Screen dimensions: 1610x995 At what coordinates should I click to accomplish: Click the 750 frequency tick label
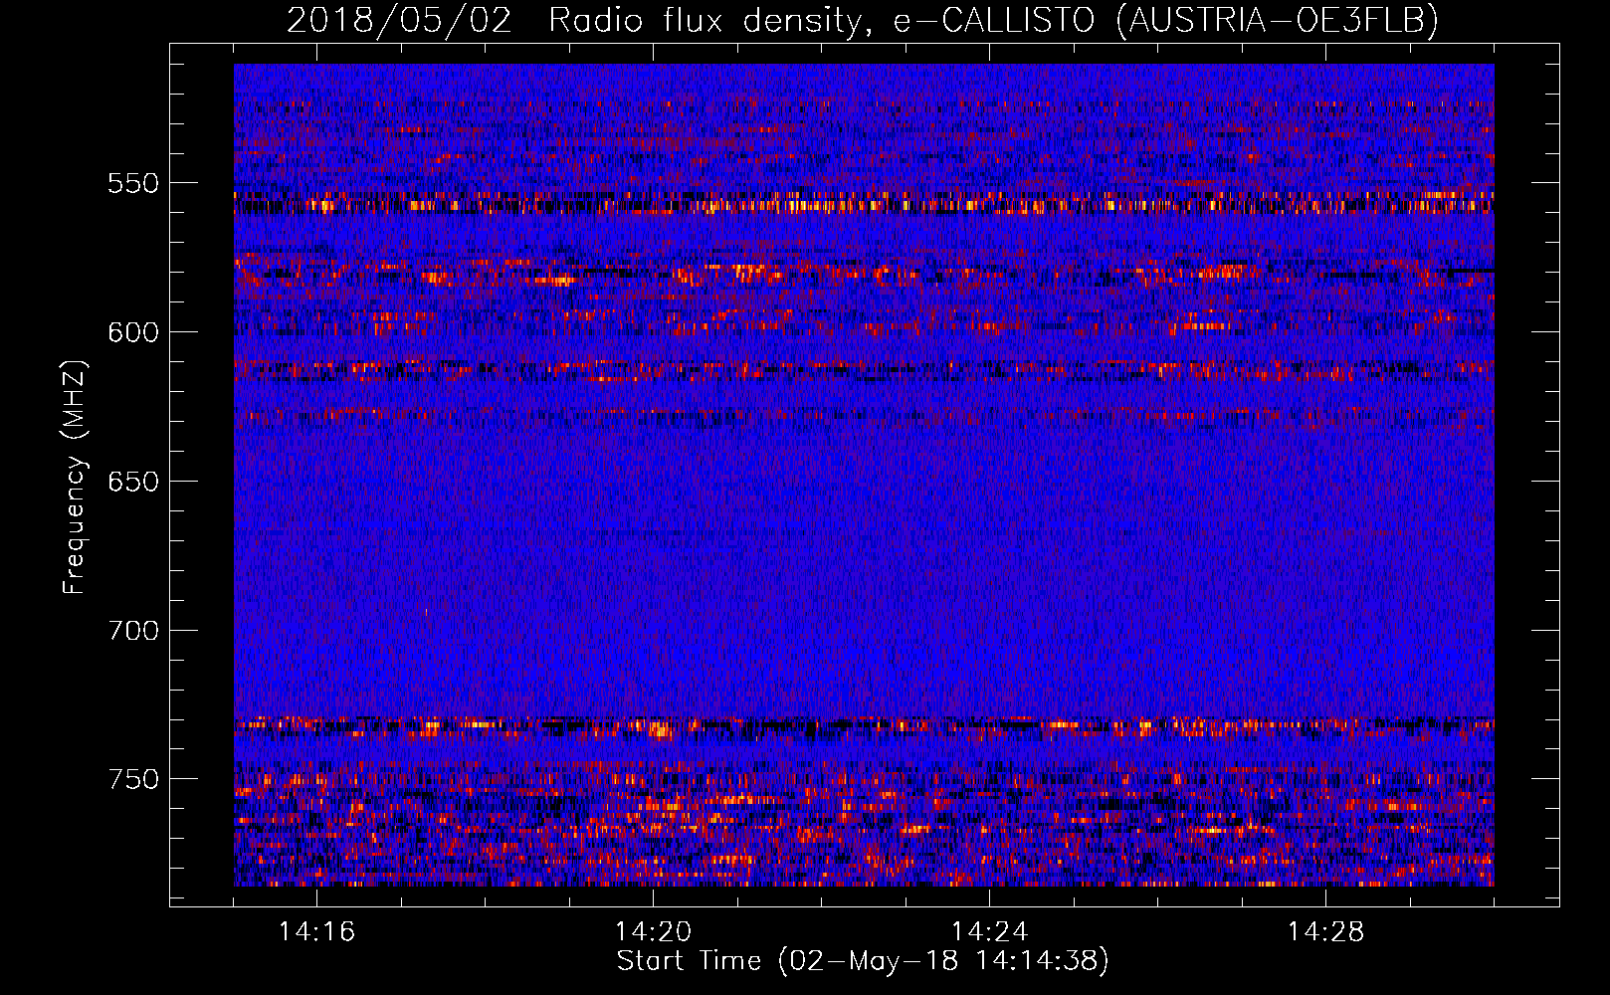[x=133, y=779]
